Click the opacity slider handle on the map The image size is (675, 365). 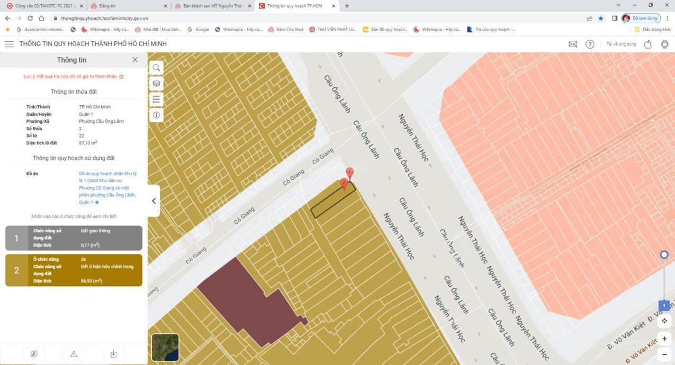(x=664, y=255)
